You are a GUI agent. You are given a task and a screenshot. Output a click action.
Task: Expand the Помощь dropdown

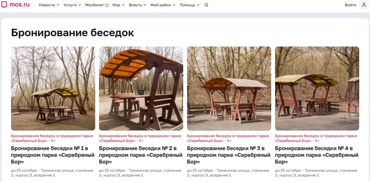pos(190,5)
